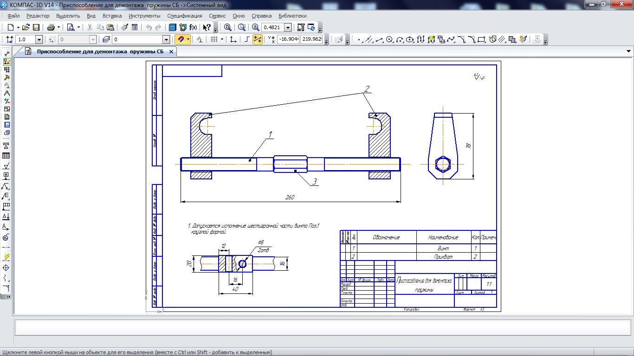Open the Выделить menu
Screen dimensions: 634x356
[68, 16]
